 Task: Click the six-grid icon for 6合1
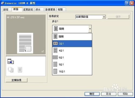[55, 57]
